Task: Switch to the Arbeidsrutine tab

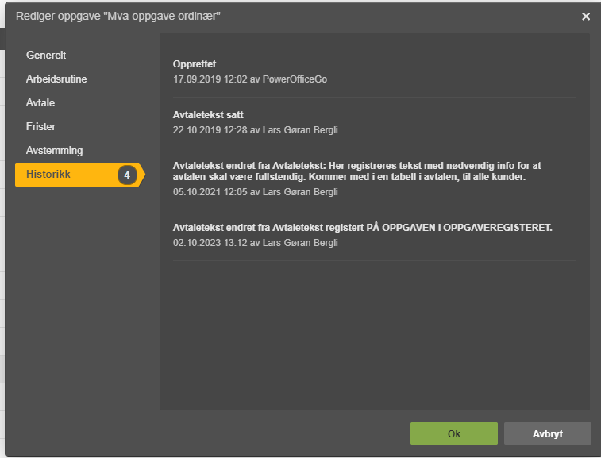Action: click(x=56, y=79)
